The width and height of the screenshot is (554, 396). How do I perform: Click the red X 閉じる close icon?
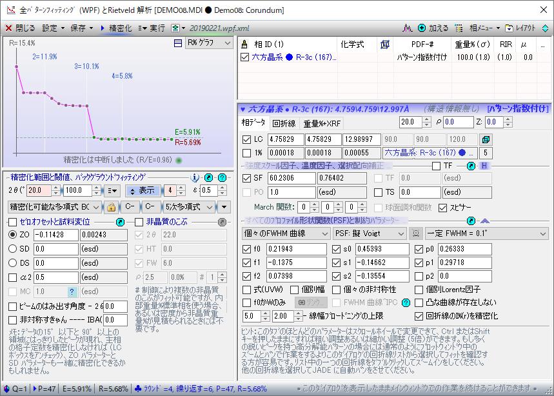(x=8, y=28)
